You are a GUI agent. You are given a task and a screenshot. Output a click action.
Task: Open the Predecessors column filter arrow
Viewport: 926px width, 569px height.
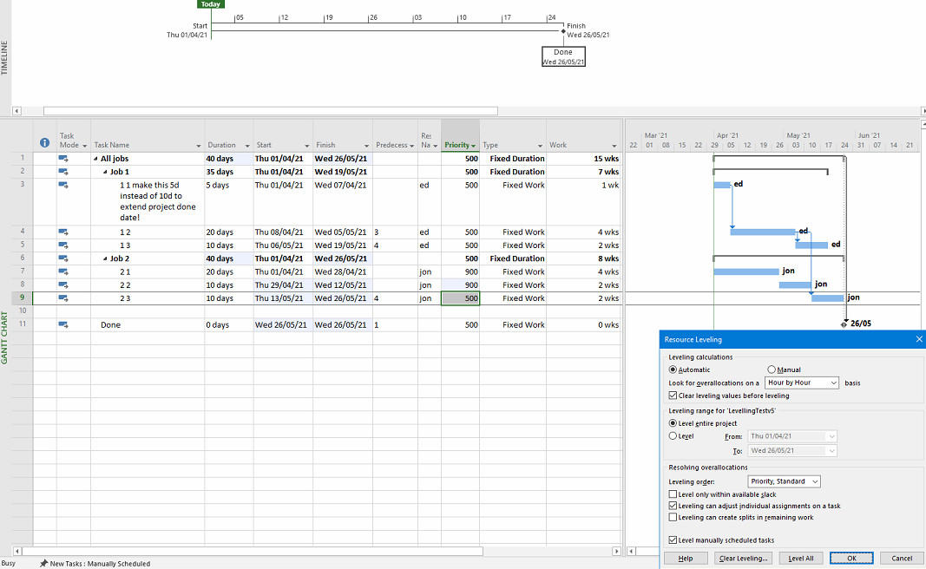pyautogui.click(x=411, y=146)
